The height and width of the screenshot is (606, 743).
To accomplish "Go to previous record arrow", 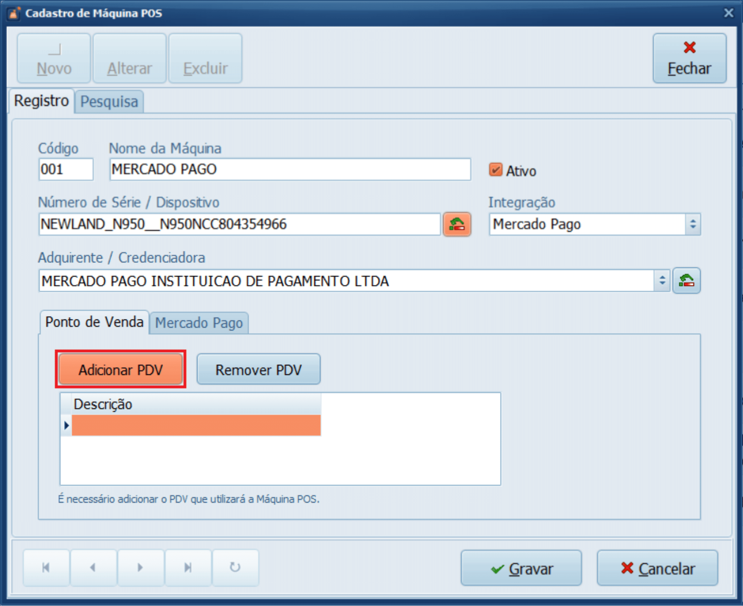I will 93,568.
